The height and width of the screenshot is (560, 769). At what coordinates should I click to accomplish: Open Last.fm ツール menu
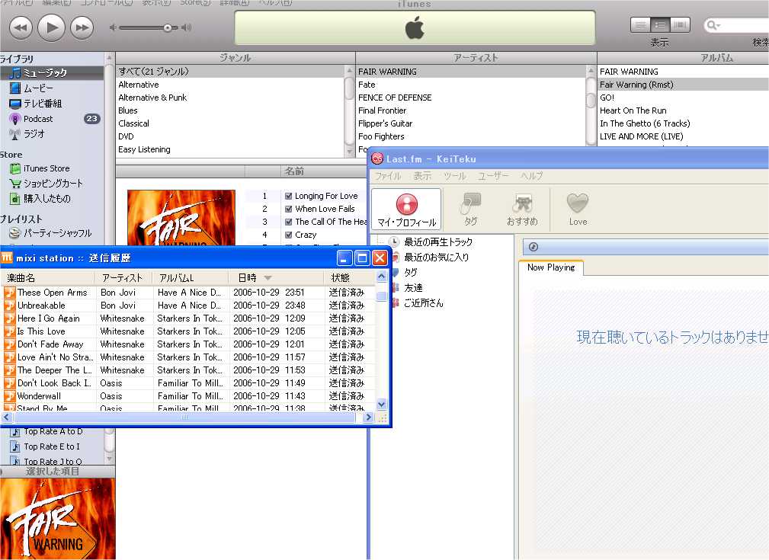[455, 176]
